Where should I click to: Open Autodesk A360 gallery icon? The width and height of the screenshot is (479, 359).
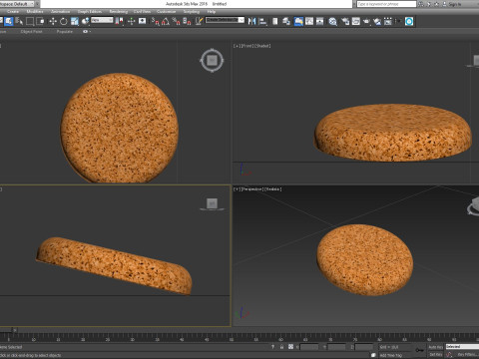tap(388, 22)
